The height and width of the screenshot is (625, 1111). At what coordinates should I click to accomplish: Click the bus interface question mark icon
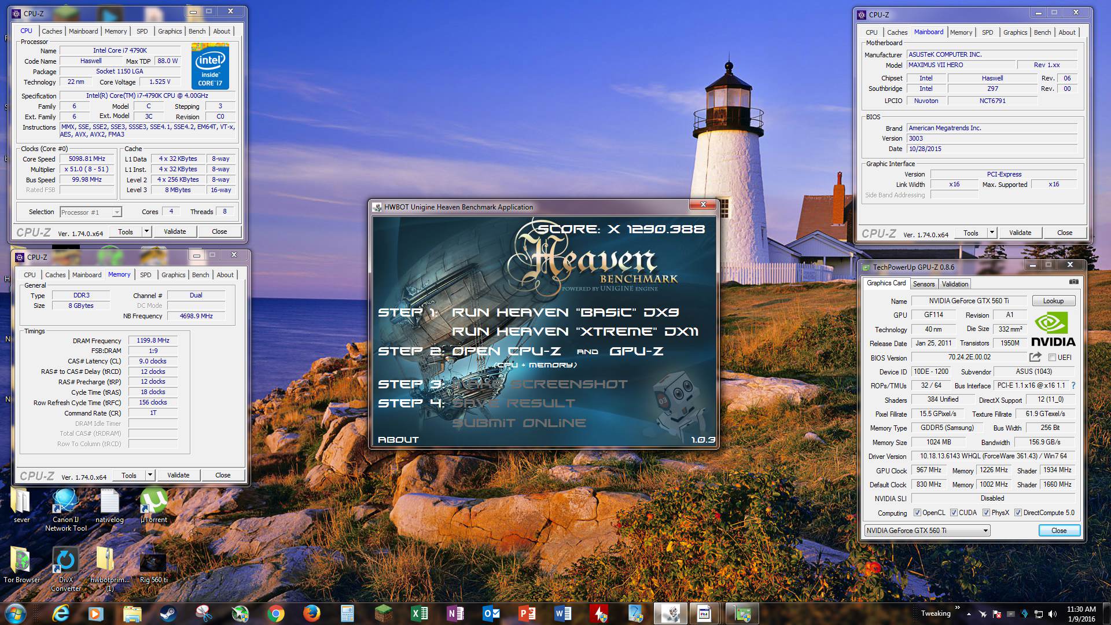(1073, 385)
